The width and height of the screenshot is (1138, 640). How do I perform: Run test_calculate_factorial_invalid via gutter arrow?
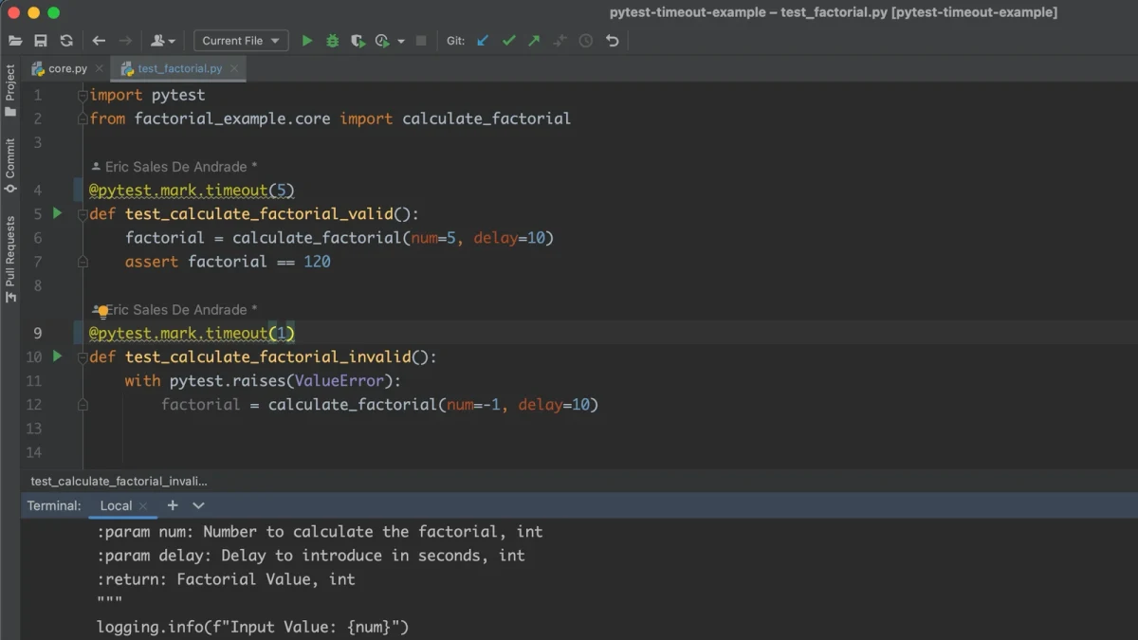57,357
